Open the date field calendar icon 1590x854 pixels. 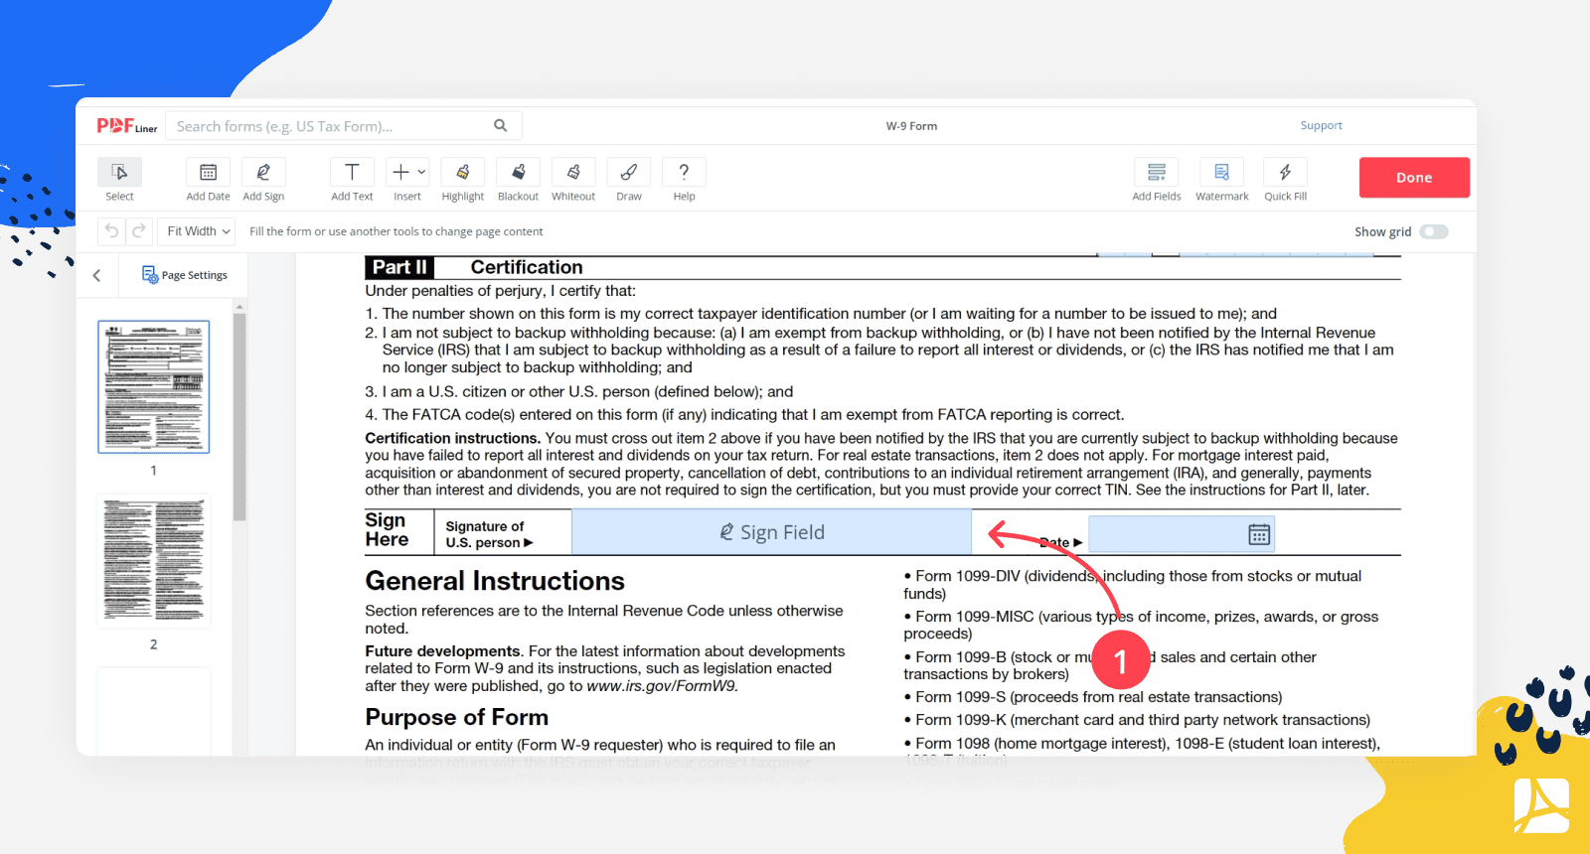click(1259, 534)
